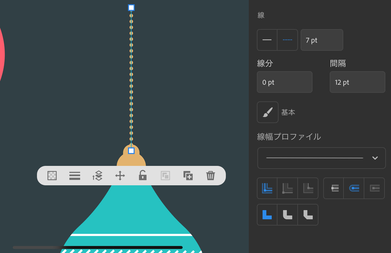The height and width of the screenshot is (253, 391).
Task: Select butt cap style
Action: point(334,188)
